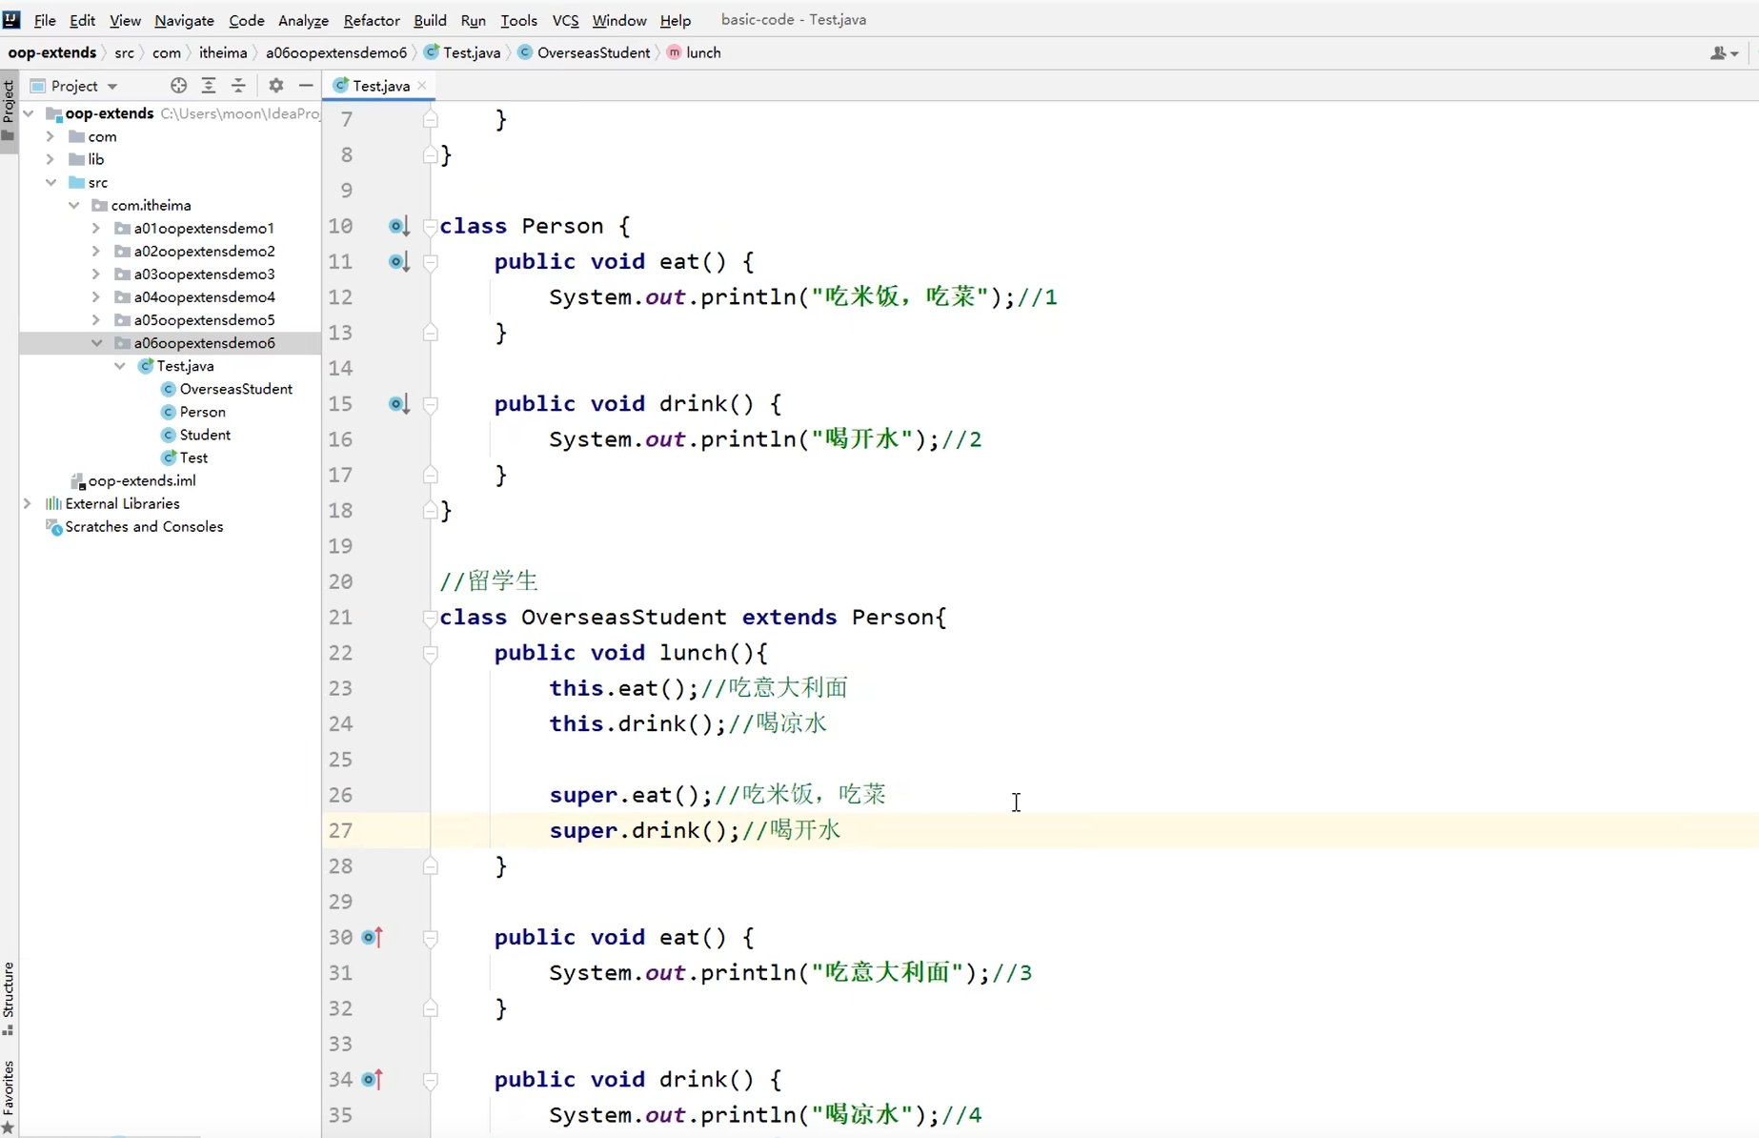Expand the a01oopextensdemo1 package

pos(95,228)
